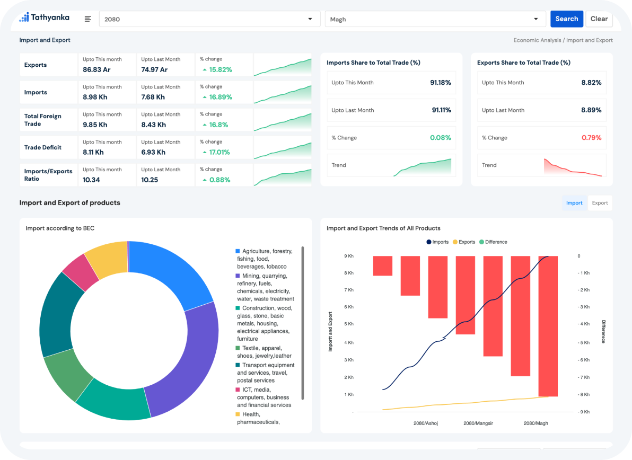Click the month dropdown arrow
The width and height of the screenshot is (632, 460).
click(536, 19)
